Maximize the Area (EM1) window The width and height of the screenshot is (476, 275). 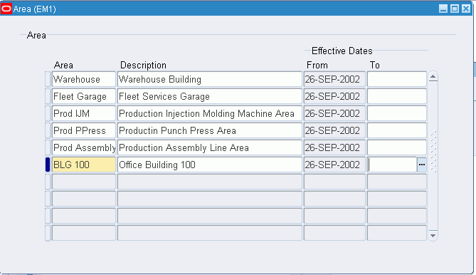click(455, 9)
